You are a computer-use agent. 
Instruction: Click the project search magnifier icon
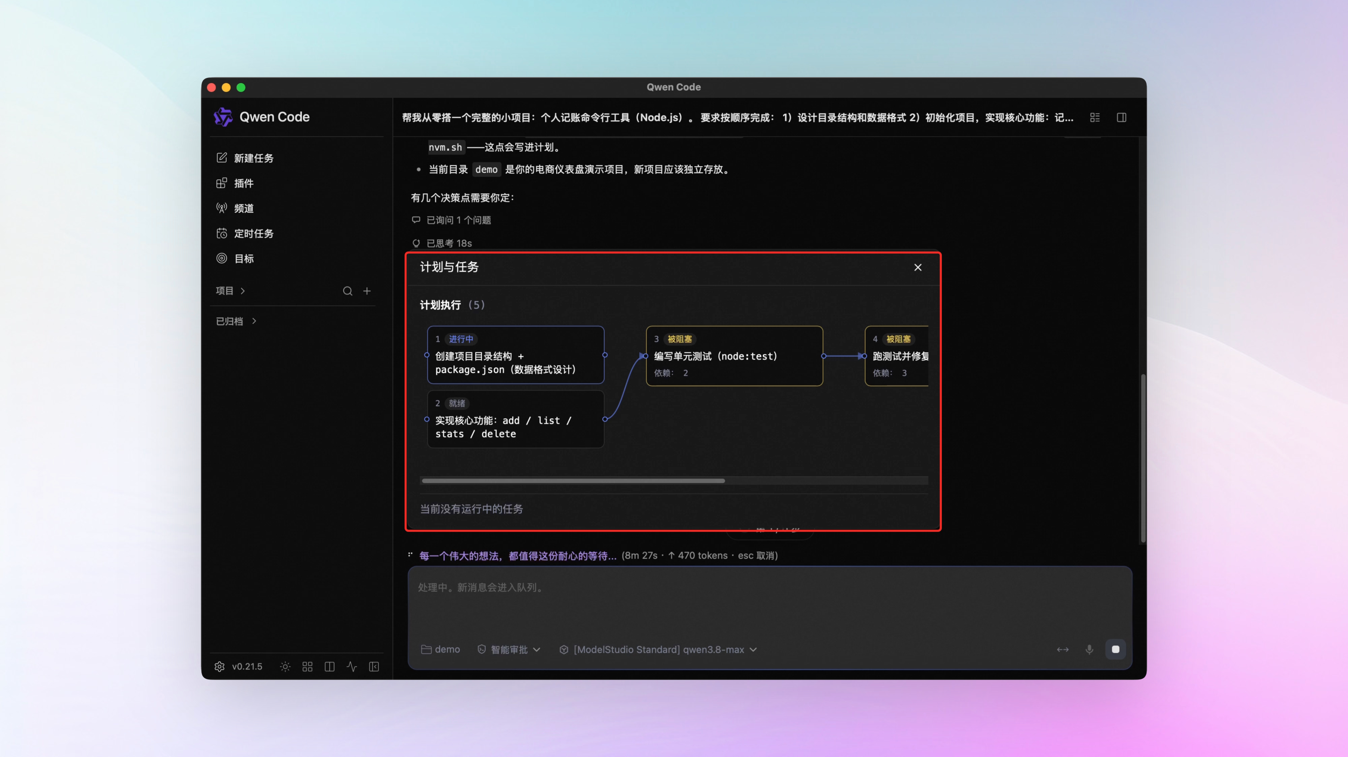(348, 291)
